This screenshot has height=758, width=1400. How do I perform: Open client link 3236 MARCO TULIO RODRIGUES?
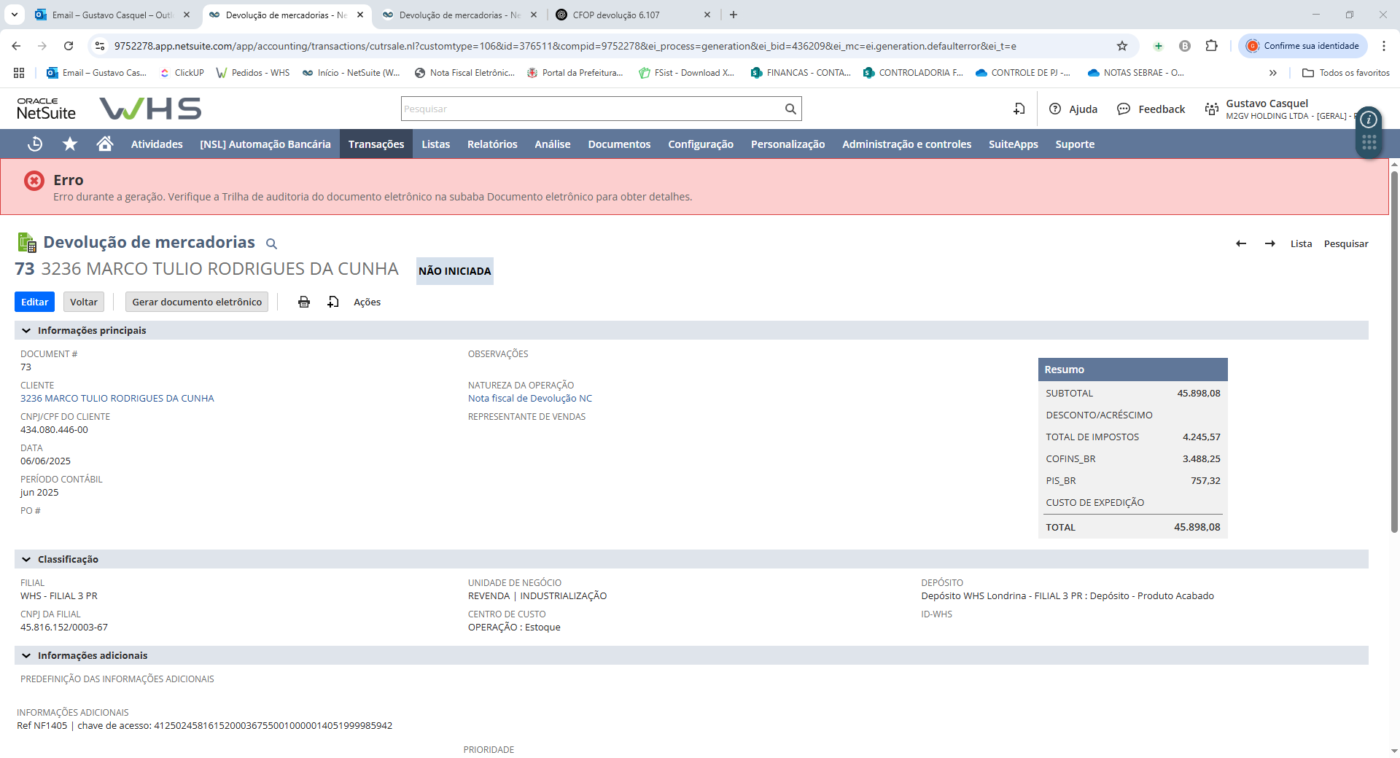[x=117, y=399]
